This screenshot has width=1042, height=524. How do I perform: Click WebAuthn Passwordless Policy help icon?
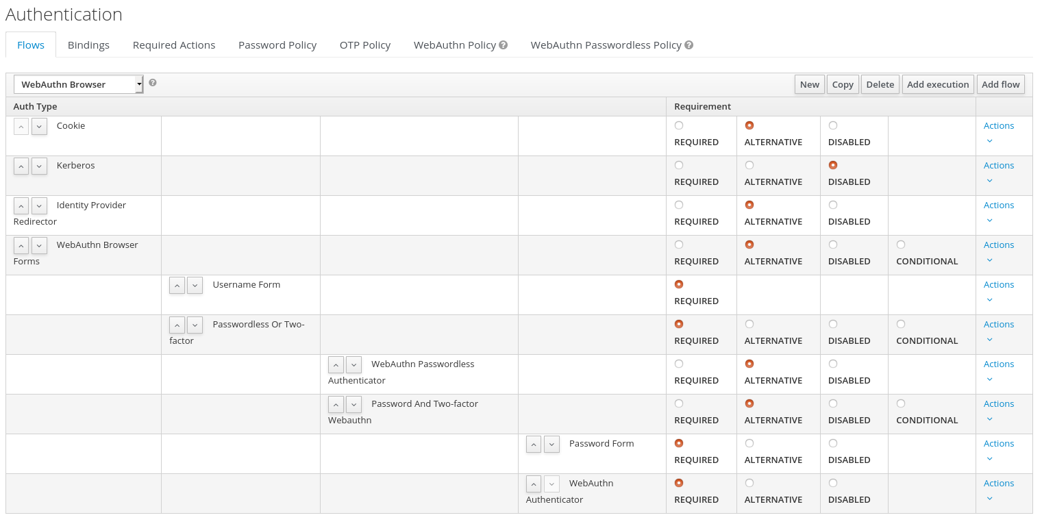(x=689, y=45)
